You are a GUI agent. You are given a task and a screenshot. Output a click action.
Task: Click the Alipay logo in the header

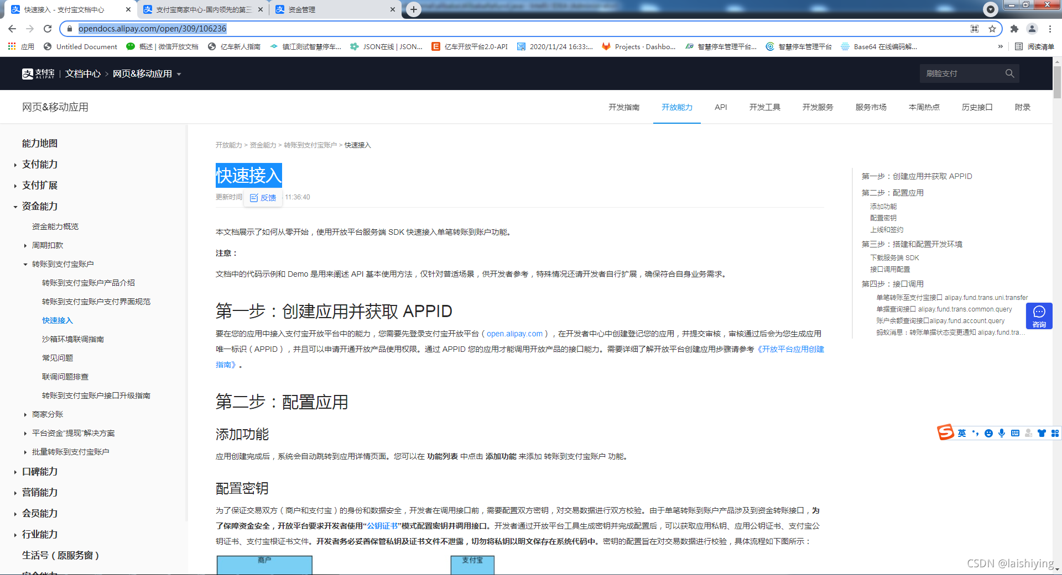(38, 73)
